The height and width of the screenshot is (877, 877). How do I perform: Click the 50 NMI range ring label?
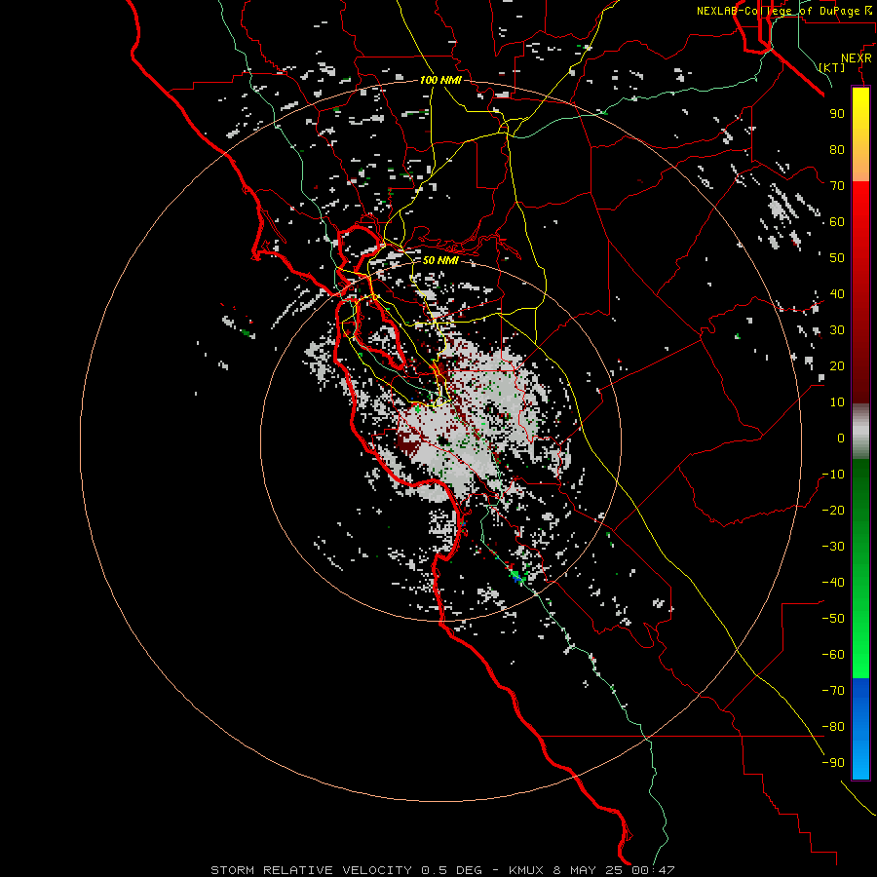coord(440,260)
